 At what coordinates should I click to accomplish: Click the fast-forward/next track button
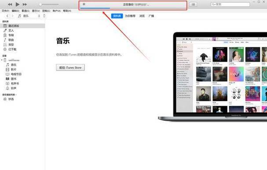[25, 4]
